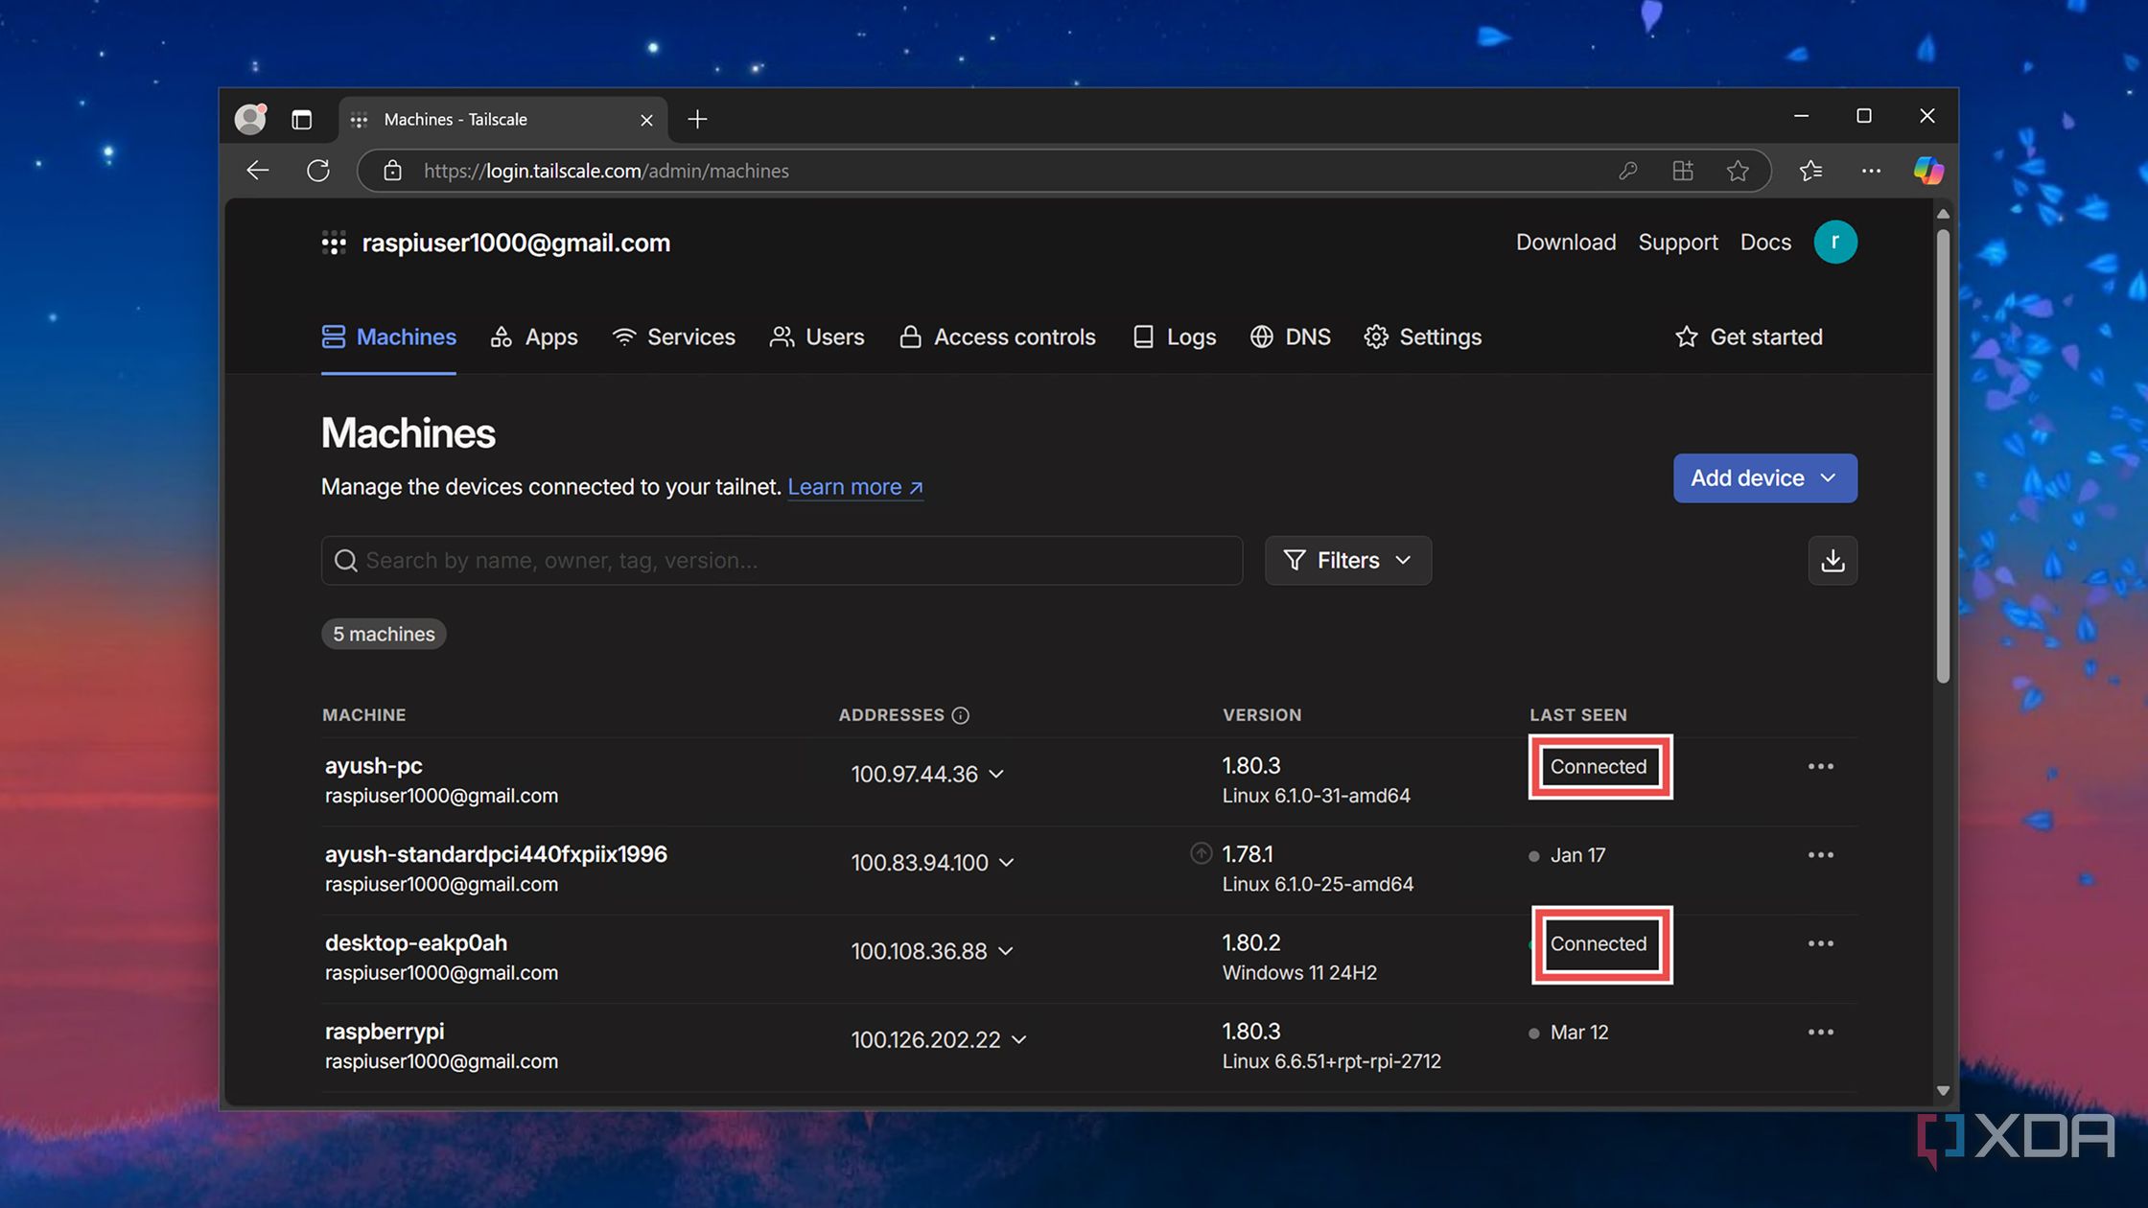
Task: Switch to the Access controls tab
Action: (x=998, y=337)
